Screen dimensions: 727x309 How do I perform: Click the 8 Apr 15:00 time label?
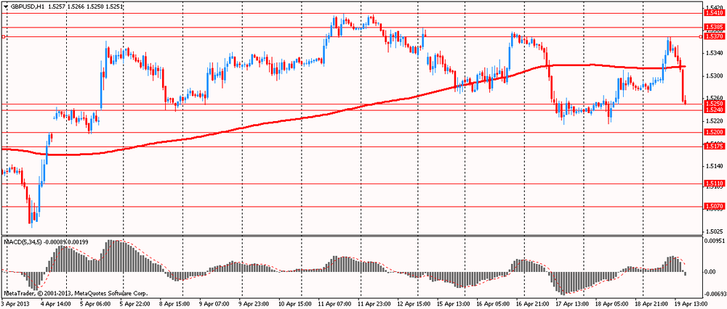tap(174, 304)
